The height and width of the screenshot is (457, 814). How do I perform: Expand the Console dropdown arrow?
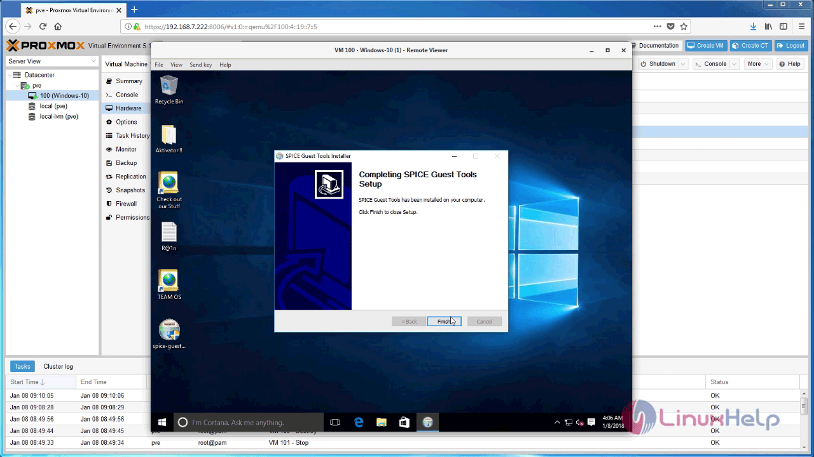734,64
